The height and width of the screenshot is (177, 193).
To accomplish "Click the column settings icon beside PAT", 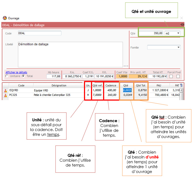I will [x=181, y=85].
